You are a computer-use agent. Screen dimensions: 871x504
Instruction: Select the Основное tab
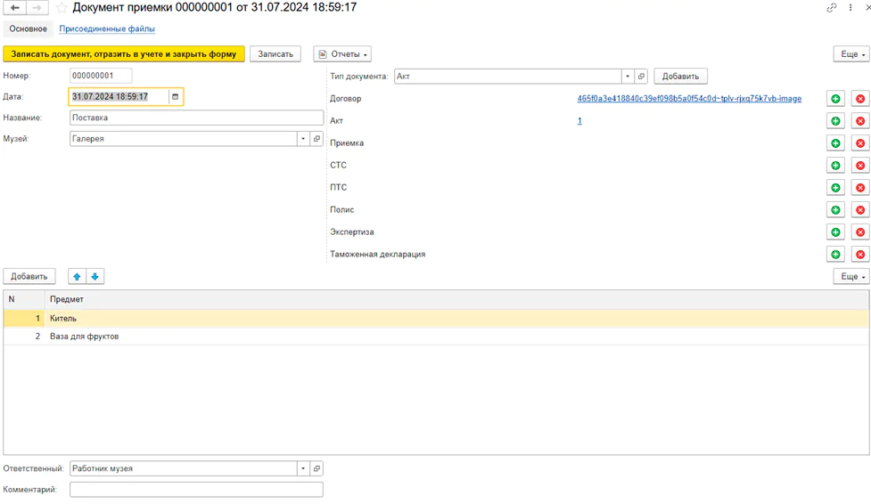(x=29, y=29)
